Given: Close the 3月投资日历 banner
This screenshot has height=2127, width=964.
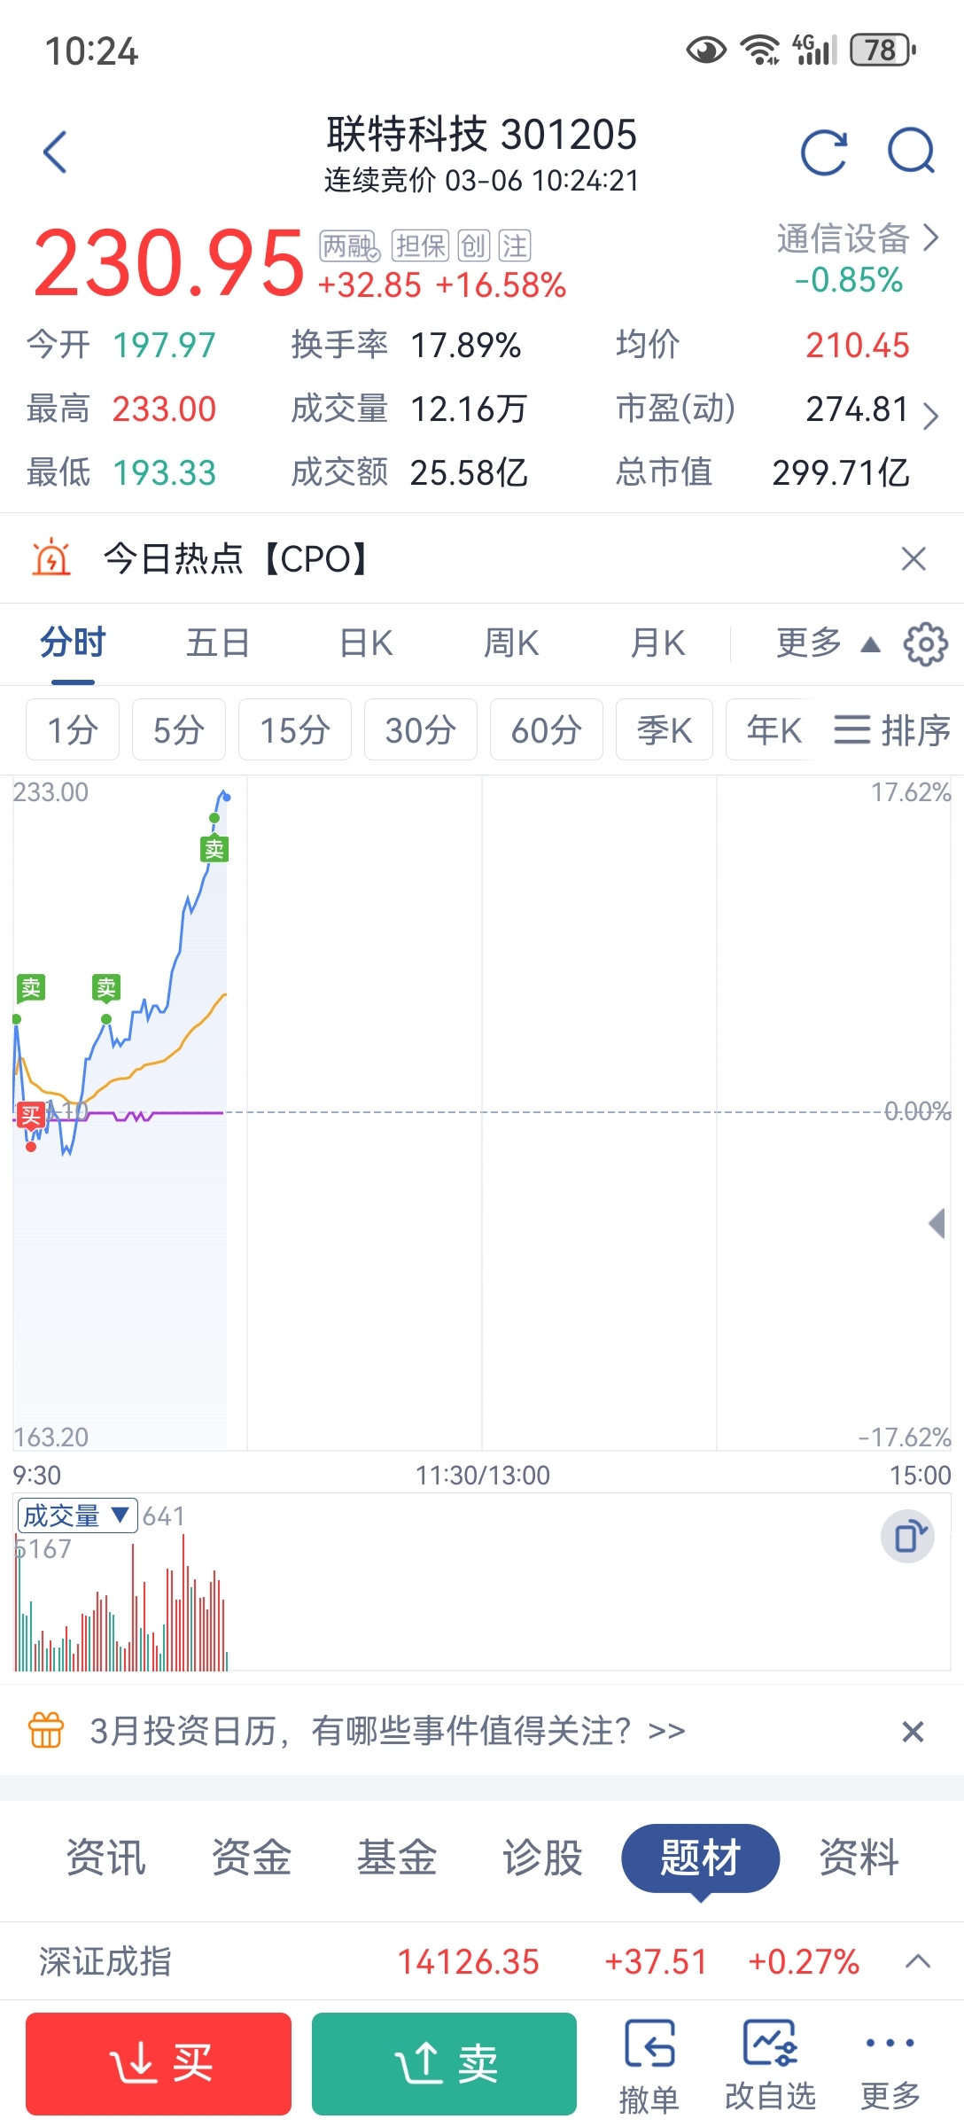Looking at the screenshot, I should pos(913,1731).
